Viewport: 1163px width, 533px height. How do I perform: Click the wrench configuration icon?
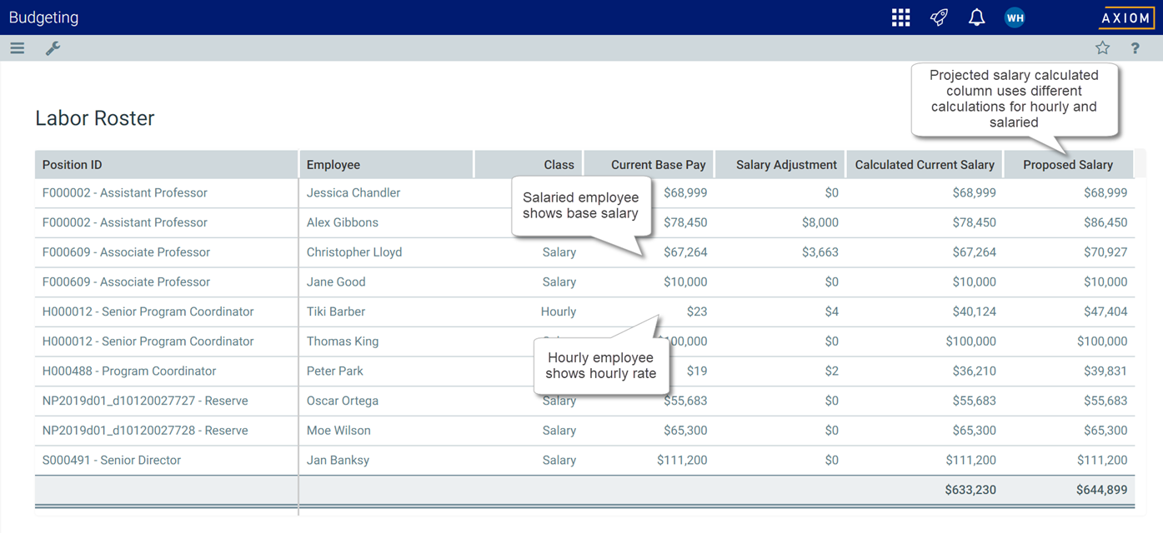pyautogui.click(x=53, y=48)
